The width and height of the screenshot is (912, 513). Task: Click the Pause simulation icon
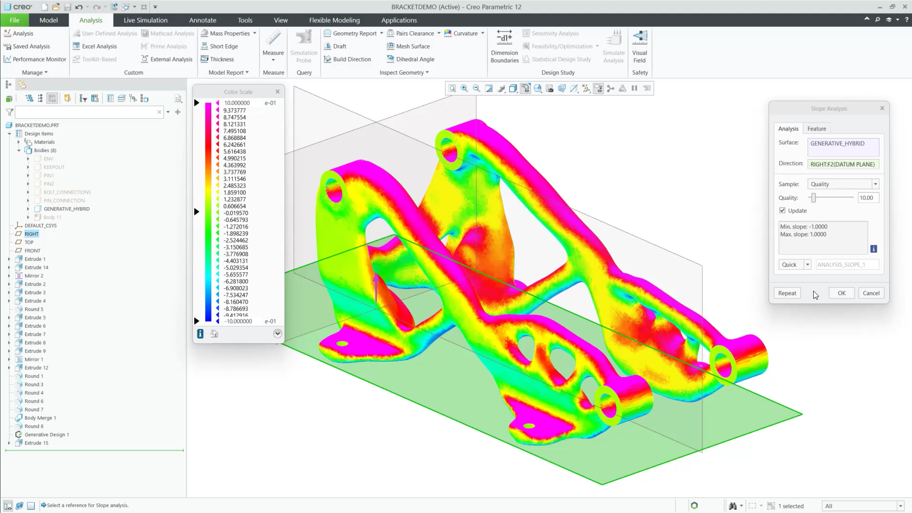click(x=635, y=88)
